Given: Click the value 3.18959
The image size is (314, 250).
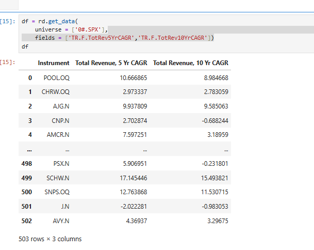Looking at the screenshot, I should (218, 135).
